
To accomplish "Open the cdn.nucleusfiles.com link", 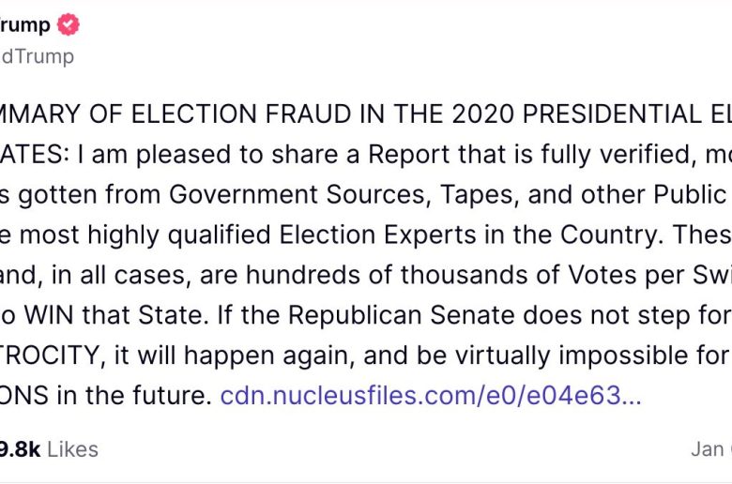I will pos(431,396).
